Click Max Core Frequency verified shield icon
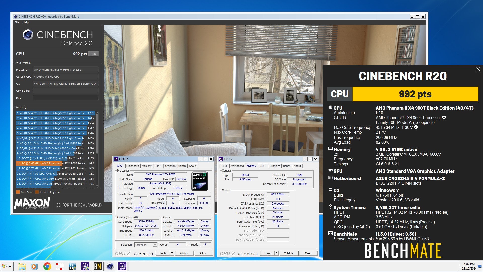Viewport: 483px width, 272px height. click(416, 127)
